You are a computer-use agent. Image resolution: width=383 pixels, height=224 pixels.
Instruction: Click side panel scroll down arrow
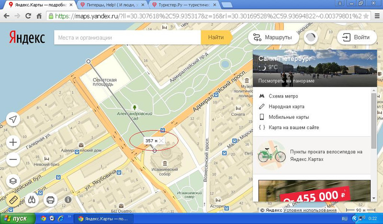[x=374, y=198]
